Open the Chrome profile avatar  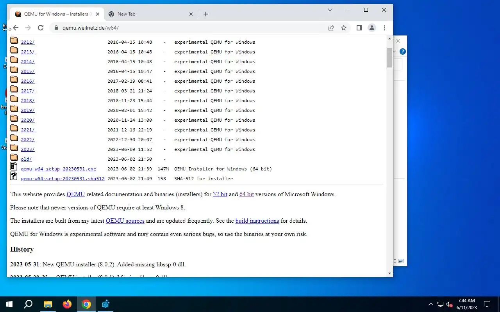coord(372,28)
